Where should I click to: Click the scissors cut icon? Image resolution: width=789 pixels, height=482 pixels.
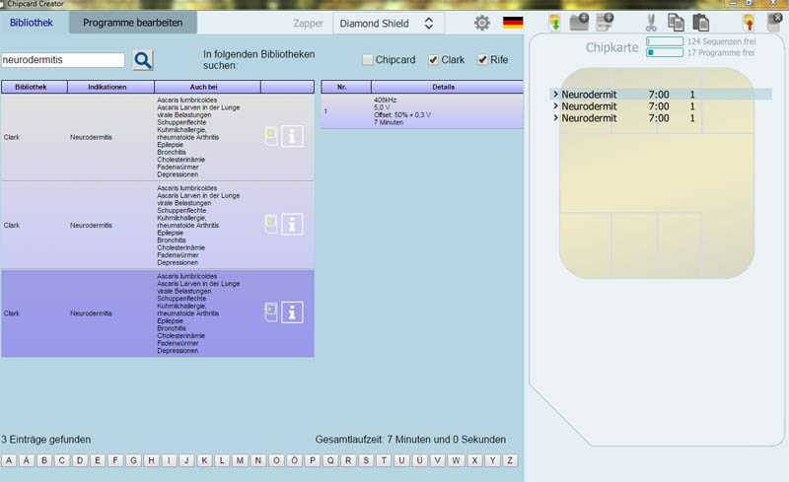pos(651,23)
